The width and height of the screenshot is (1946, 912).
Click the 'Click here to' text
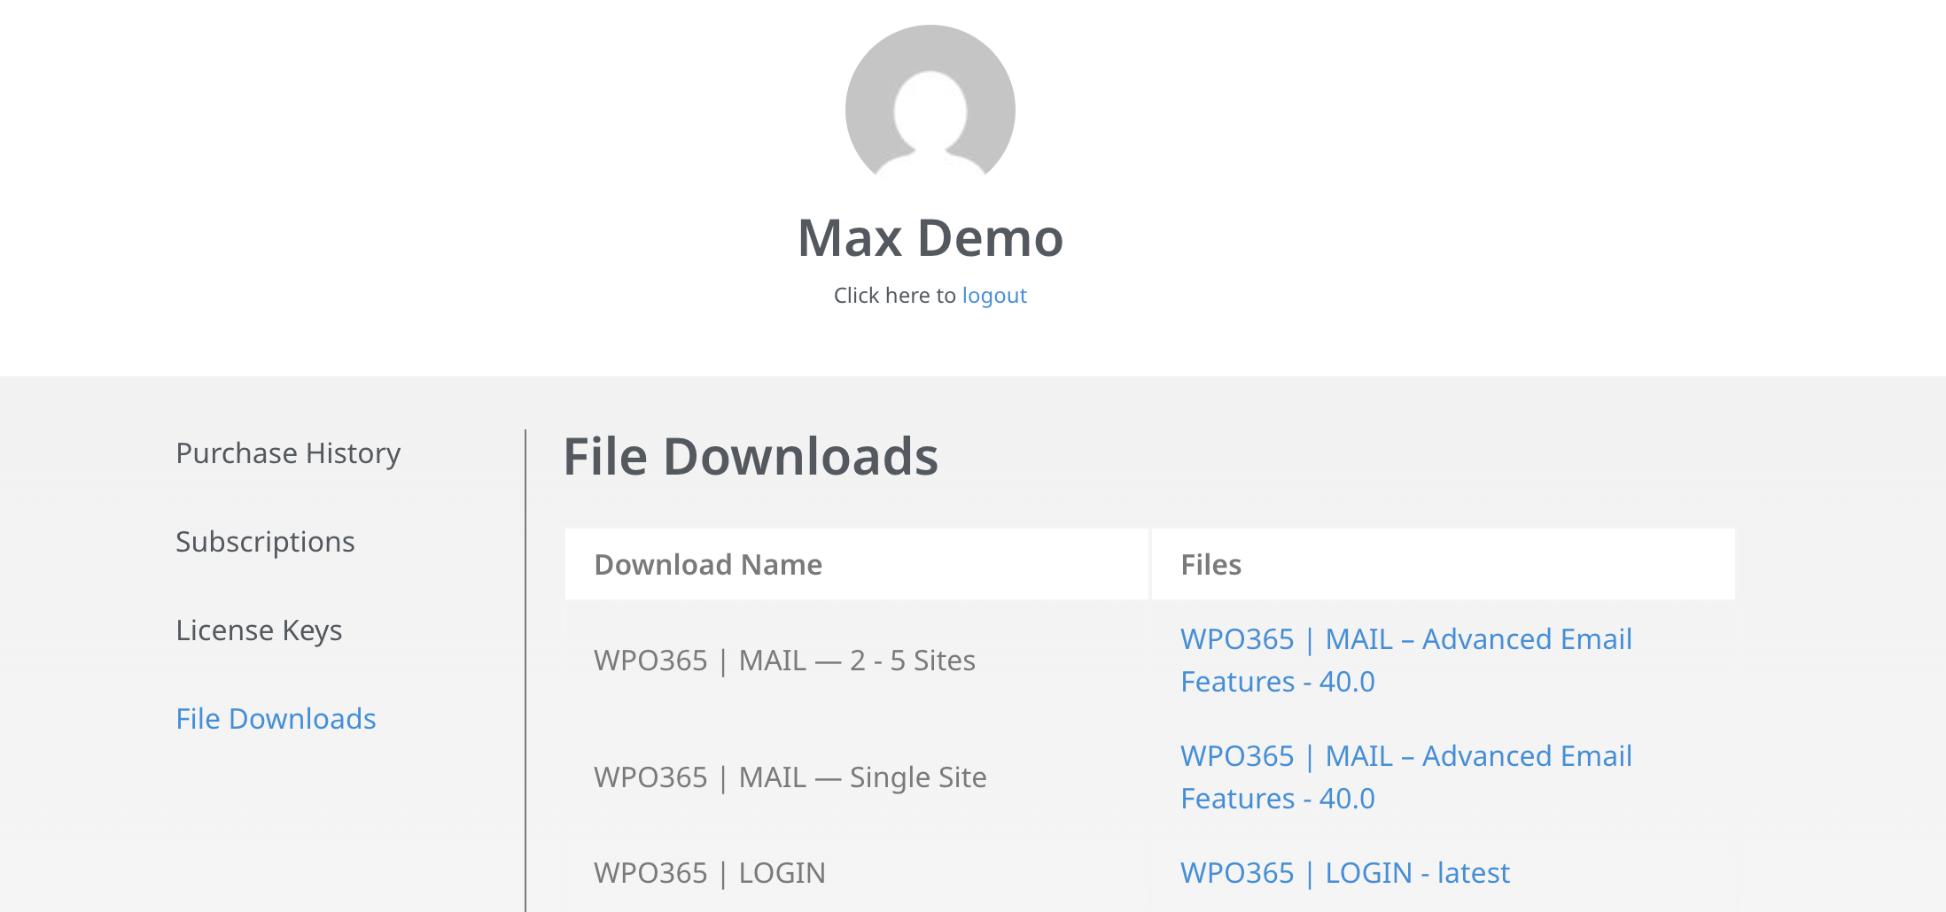(x=895, y=296)
